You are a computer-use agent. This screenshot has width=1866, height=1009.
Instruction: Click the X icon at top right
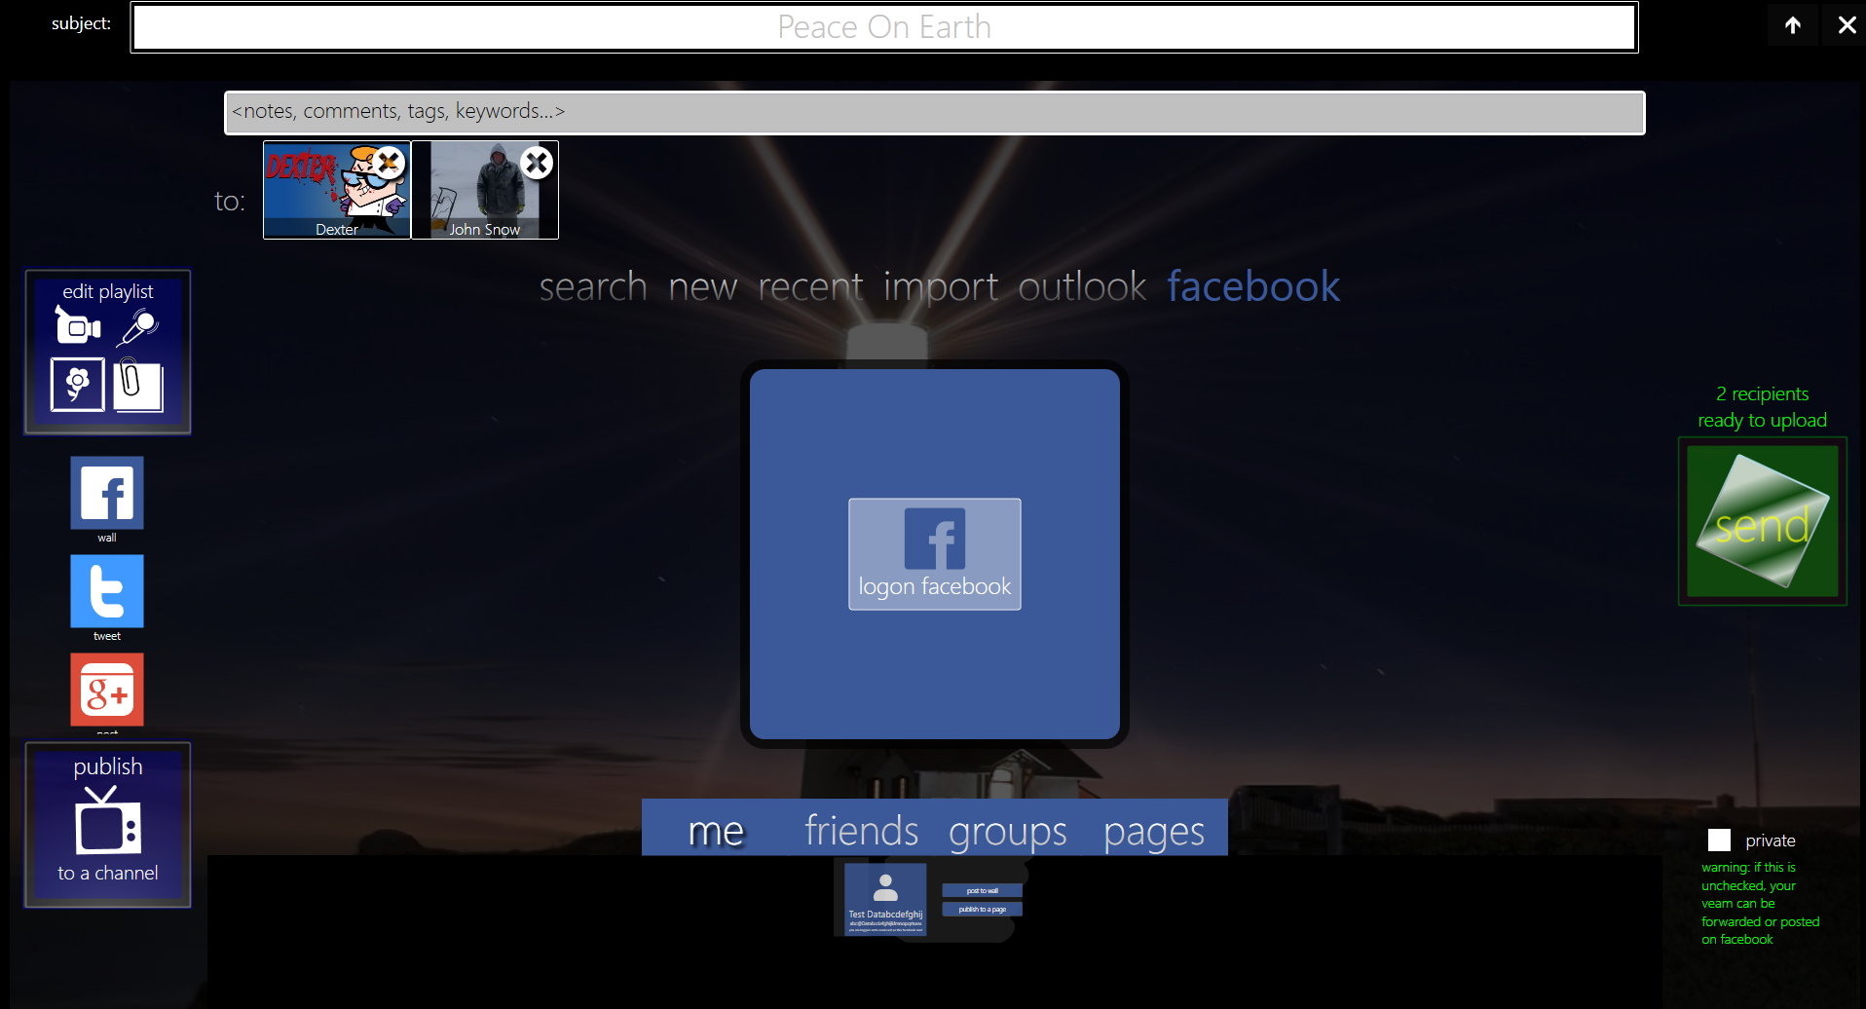click(1847, 25)
